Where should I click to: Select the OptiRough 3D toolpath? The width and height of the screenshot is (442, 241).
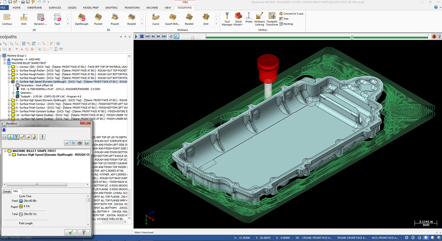(x=81, y=19)
